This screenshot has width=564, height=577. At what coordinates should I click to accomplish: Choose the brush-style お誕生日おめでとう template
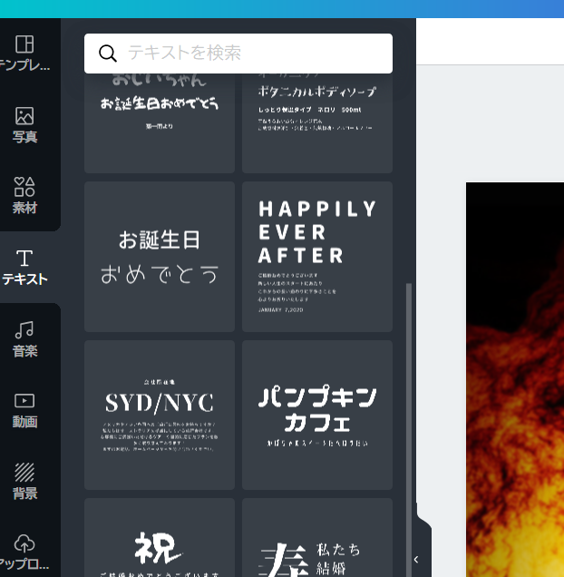point(160,122)
